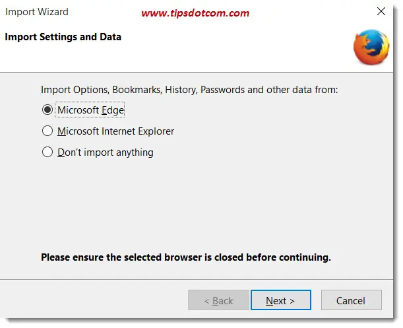
Task: Select the Microsoft Edge radio circle
Action: point(47,110)
